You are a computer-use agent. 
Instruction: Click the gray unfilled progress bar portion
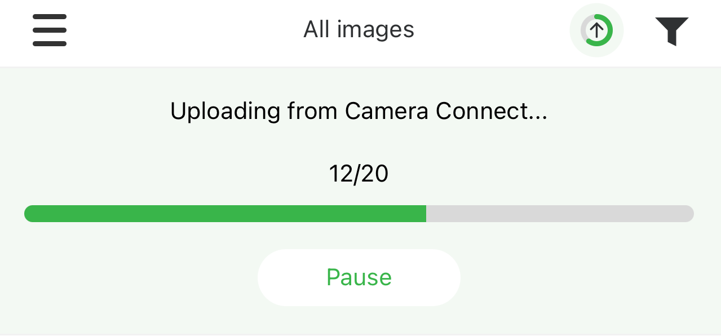coord(559,214)
